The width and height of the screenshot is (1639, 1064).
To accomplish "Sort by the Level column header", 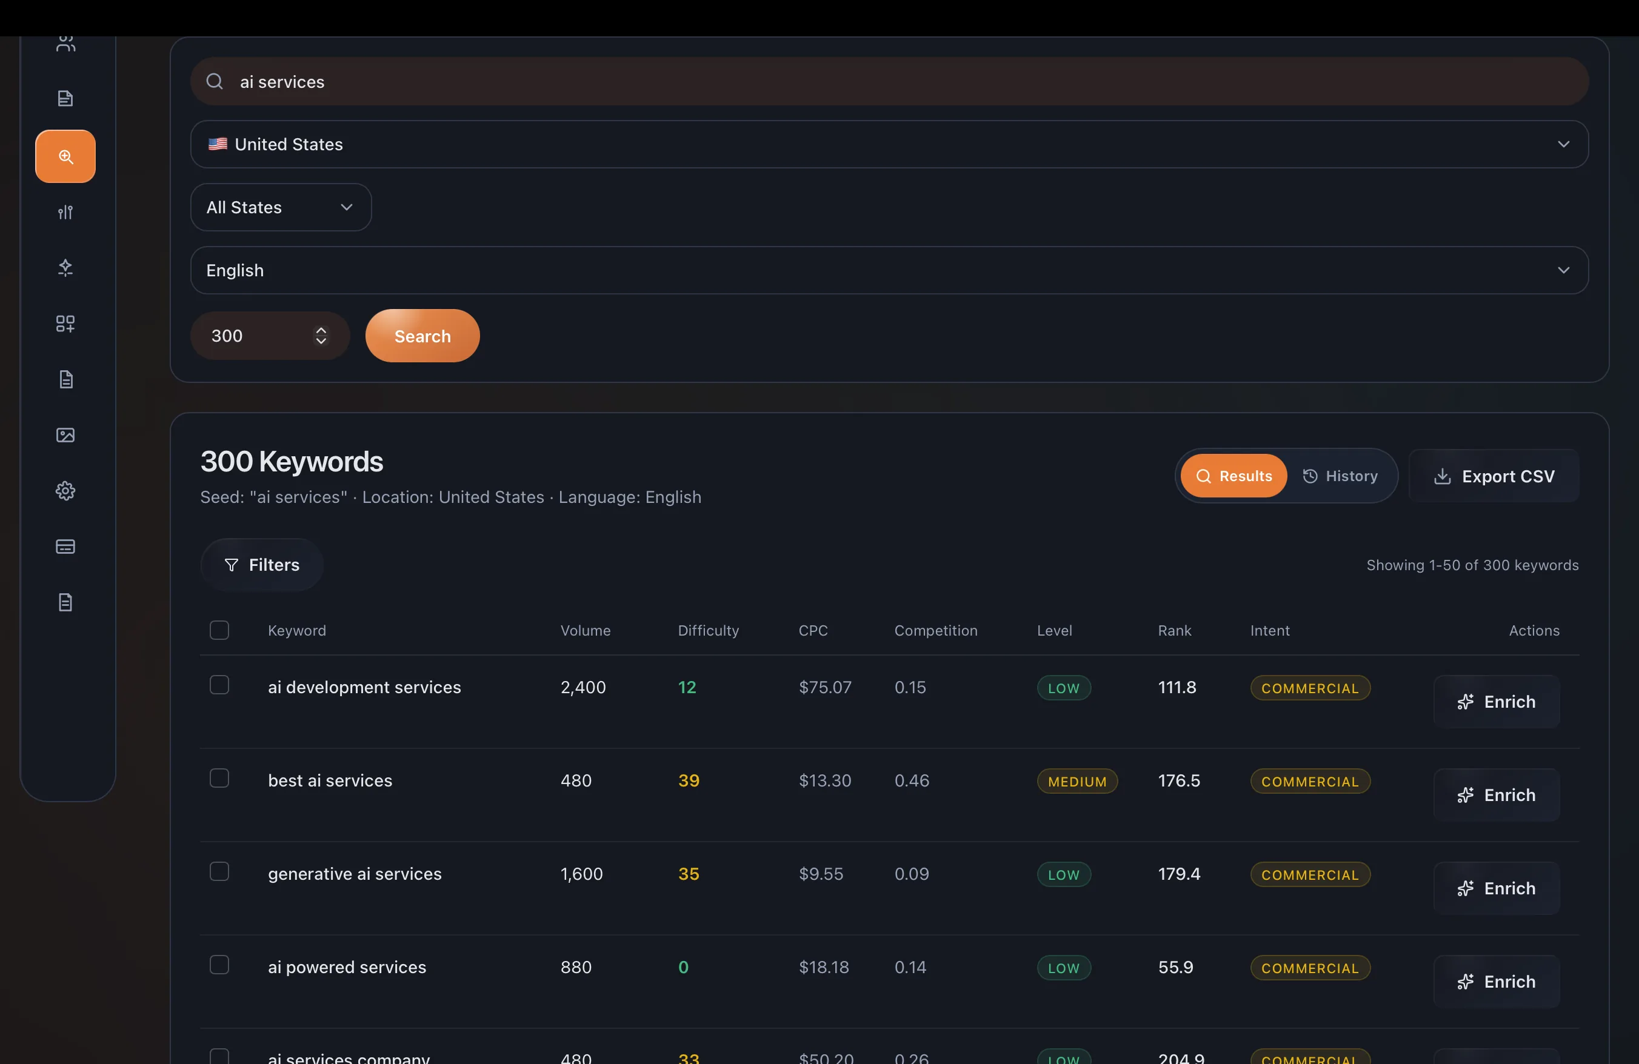I will tap(1054, 630).
